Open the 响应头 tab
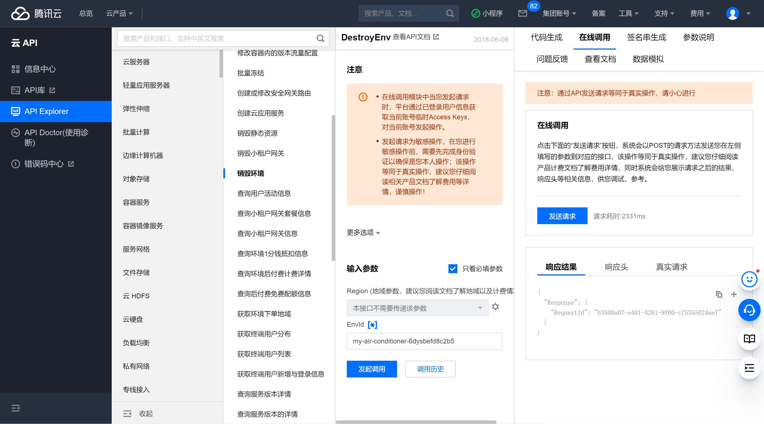The height and width of the screenshot is (424, 764). (616, 267)
